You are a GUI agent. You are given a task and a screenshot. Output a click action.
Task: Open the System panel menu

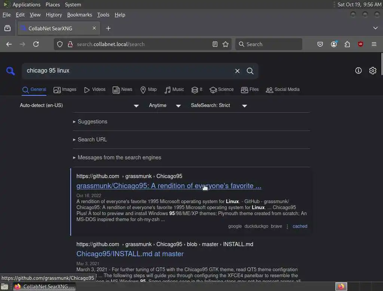[73, 4]
